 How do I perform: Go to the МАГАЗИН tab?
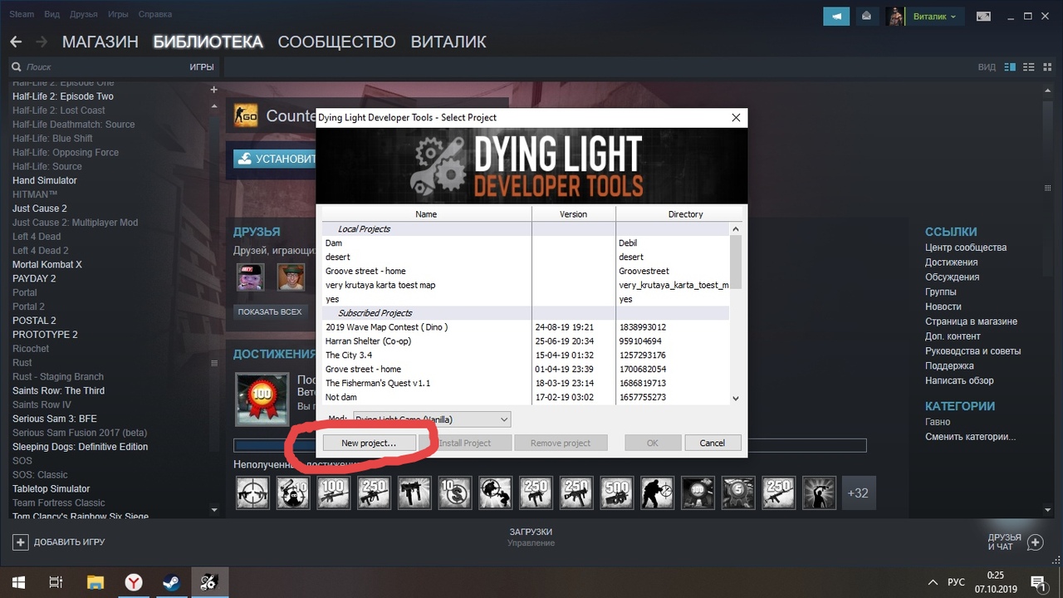100,42
